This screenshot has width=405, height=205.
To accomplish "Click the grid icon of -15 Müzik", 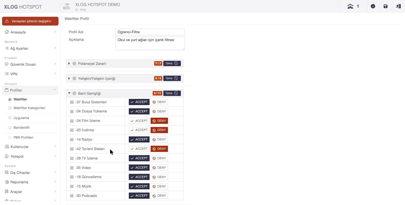I will [x=72, y=186].
